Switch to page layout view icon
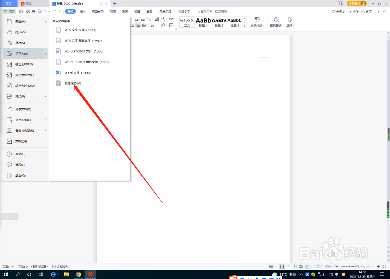Image resolution: width=390 pixels, height=279 pixels. point(282,266)
